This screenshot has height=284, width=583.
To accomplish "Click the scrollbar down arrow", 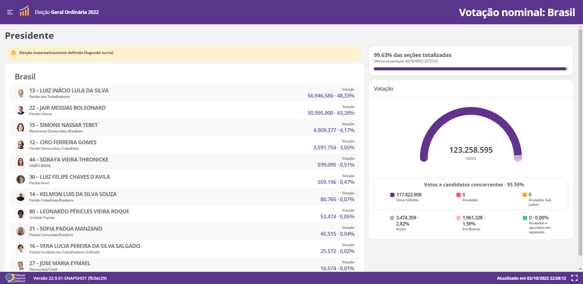I will point(580,269).
